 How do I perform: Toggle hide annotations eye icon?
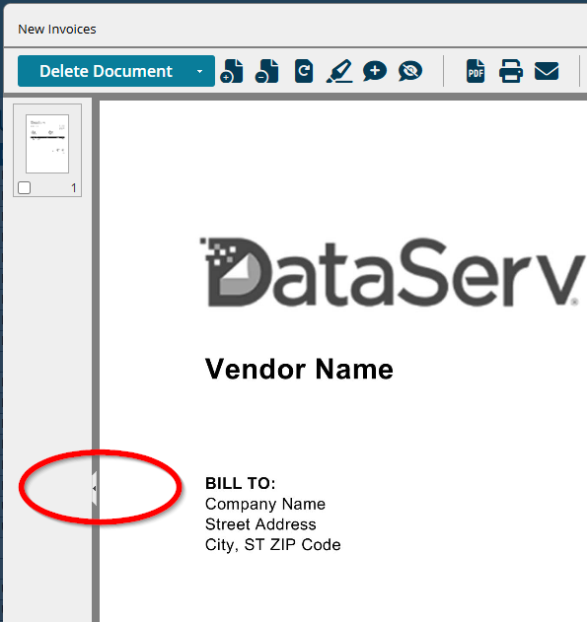click(x=410, y=71)
